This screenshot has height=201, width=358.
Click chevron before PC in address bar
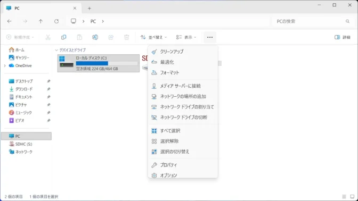(x=83, y=21)
